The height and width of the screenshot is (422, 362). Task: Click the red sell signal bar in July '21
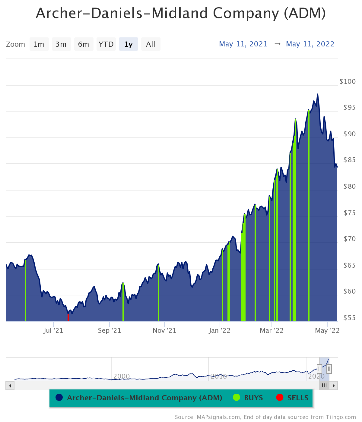68,317
